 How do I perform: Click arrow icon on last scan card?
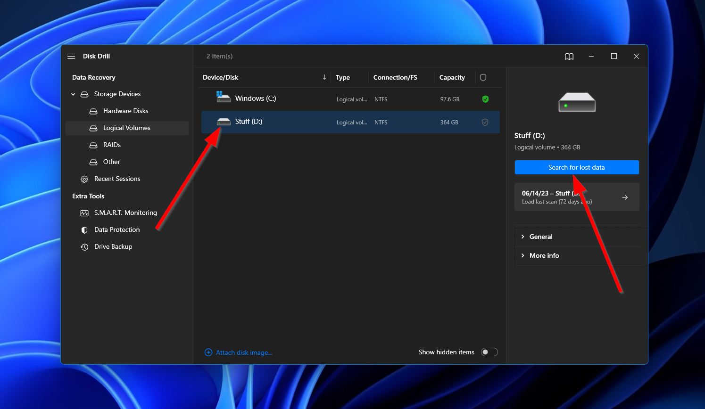click(x=625, y=197)
